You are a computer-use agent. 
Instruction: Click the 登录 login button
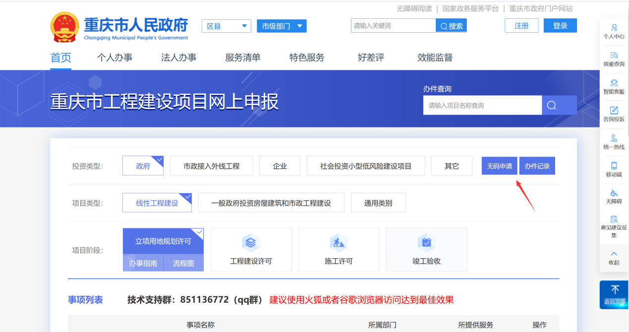tap(560, 26)
